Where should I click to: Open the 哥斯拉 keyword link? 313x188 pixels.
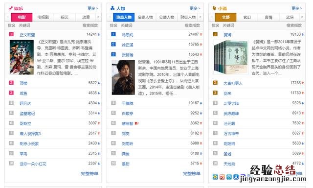coord(25,123)
